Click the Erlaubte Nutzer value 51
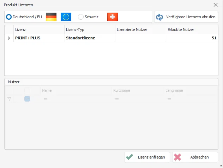This screenshot has width=223, height=168. (214, 38)
